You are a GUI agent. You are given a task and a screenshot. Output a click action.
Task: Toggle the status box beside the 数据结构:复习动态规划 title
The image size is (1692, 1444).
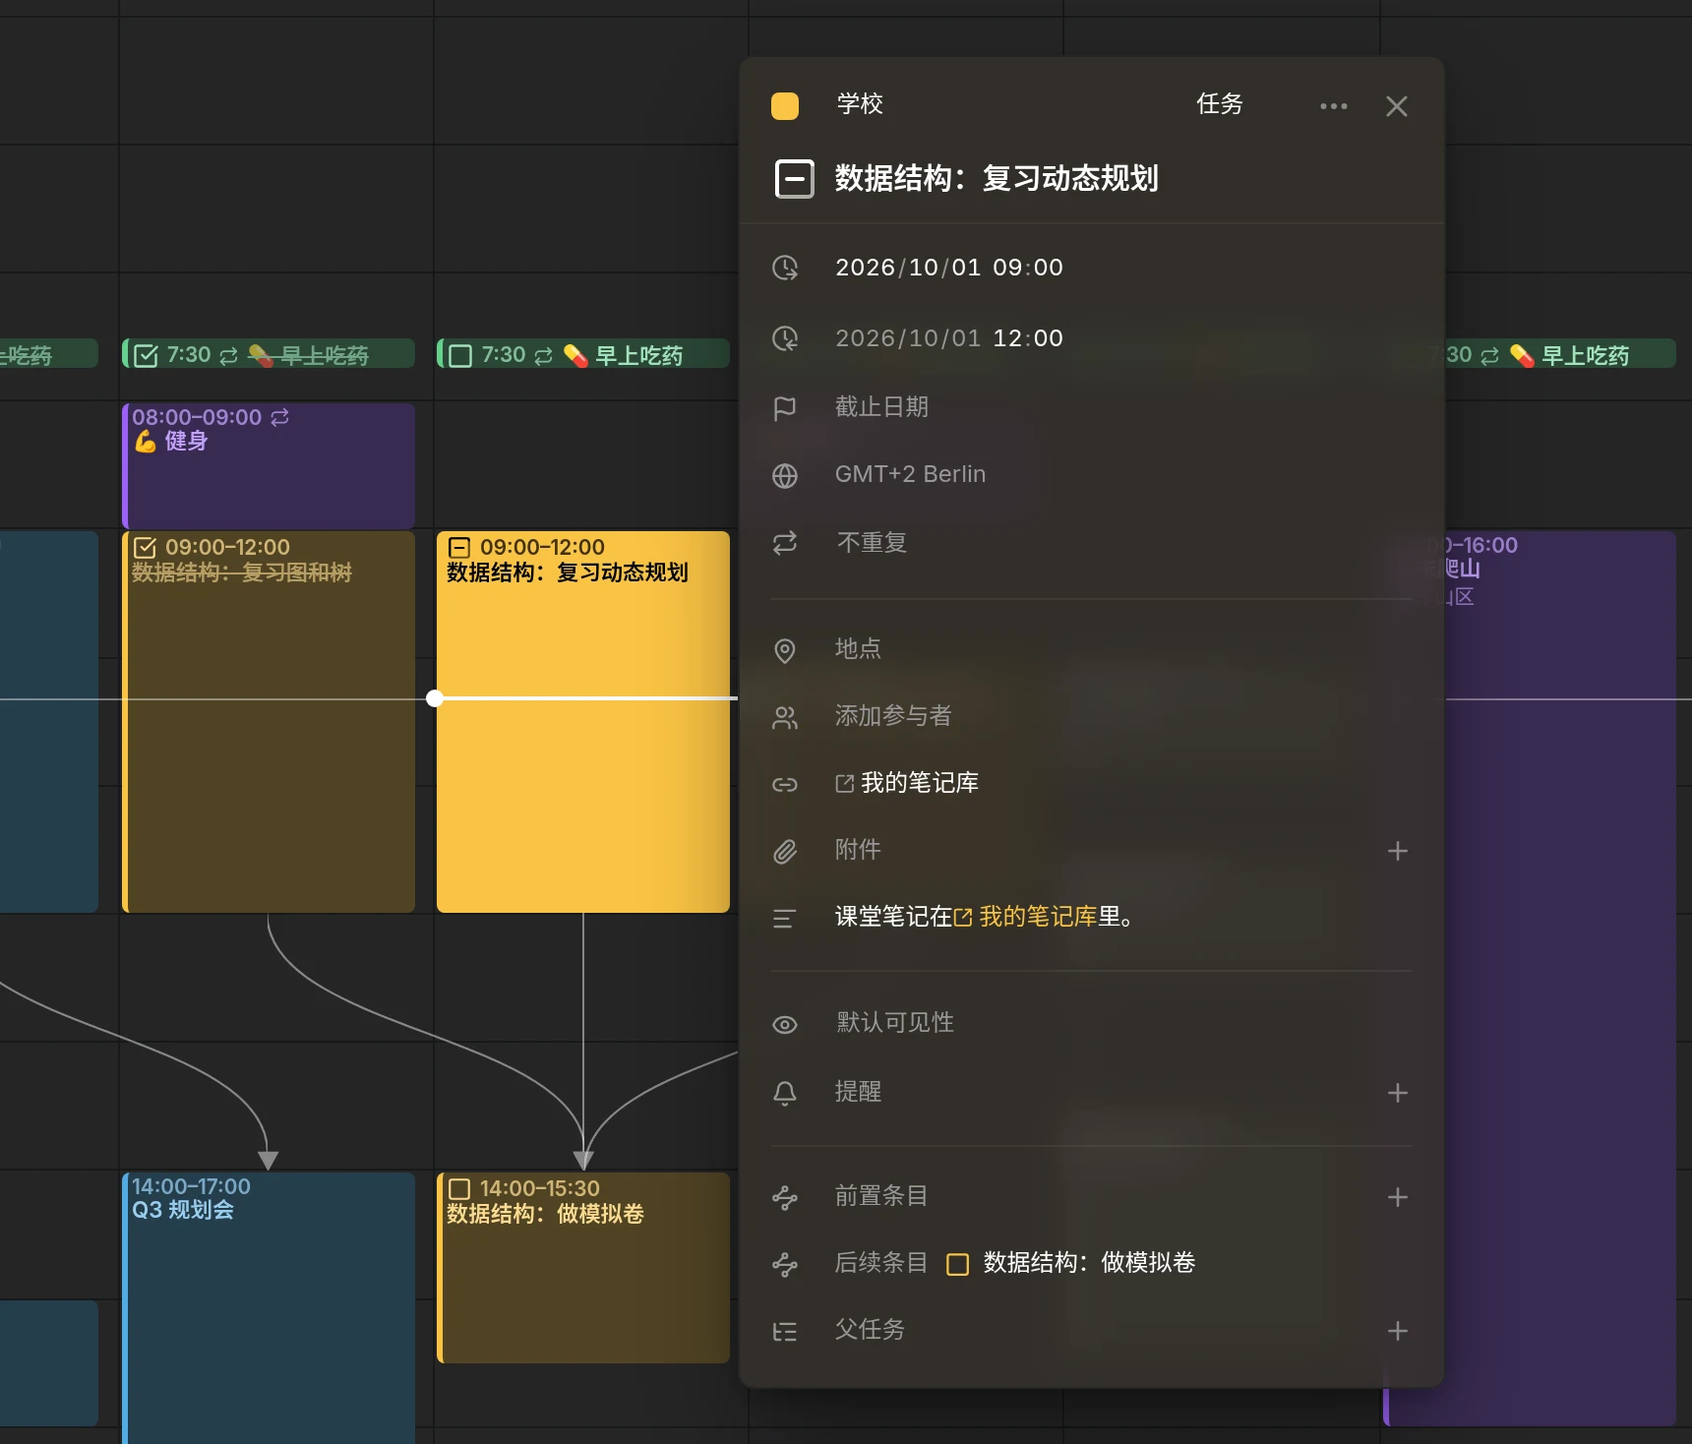(794, 179)
